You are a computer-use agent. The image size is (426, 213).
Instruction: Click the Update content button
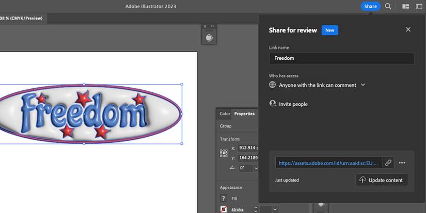[x=382, y=180]
